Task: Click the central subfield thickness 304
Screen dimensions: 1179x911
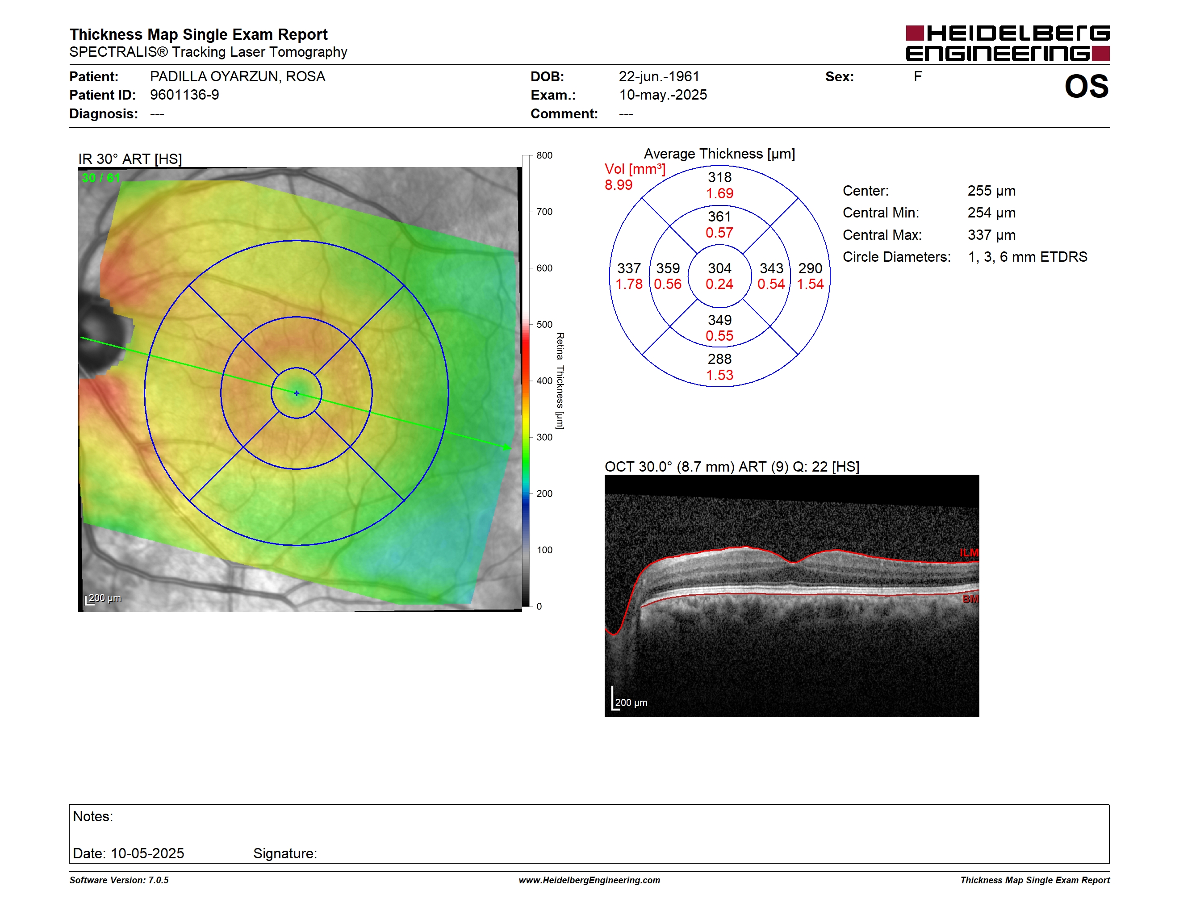Action: tap(719, 268)
